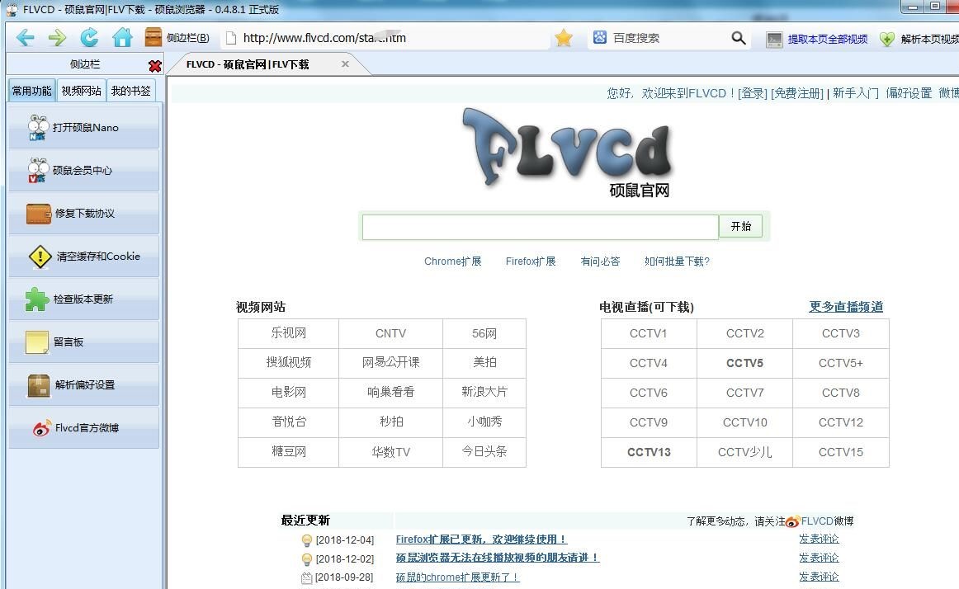
Task: Select 美拍 video site
Action: [484, 362]
